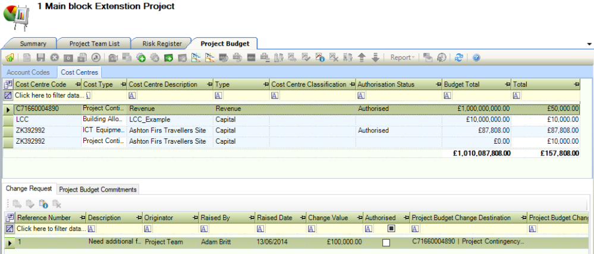594x254 pixels.
Task: Sort by the Budget Total column header
Action: [473, 84]
